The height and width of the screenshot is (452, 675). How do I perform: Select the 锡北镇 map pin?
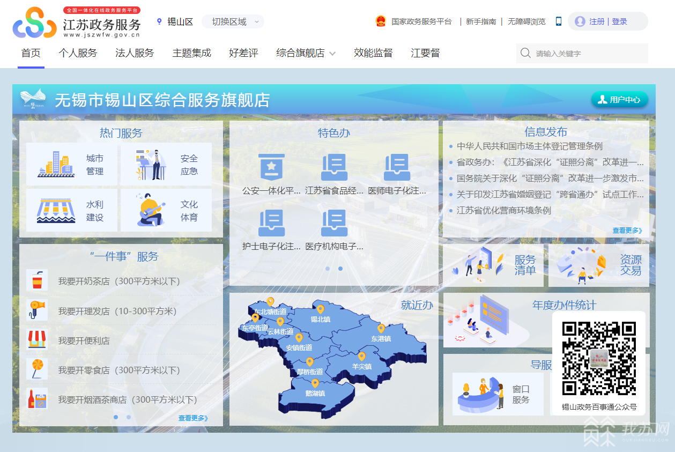click(x=321, y=309)
